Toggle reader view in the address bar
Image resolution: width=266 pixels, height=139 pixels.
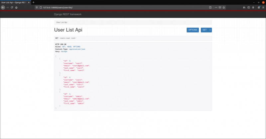(210, 7)
